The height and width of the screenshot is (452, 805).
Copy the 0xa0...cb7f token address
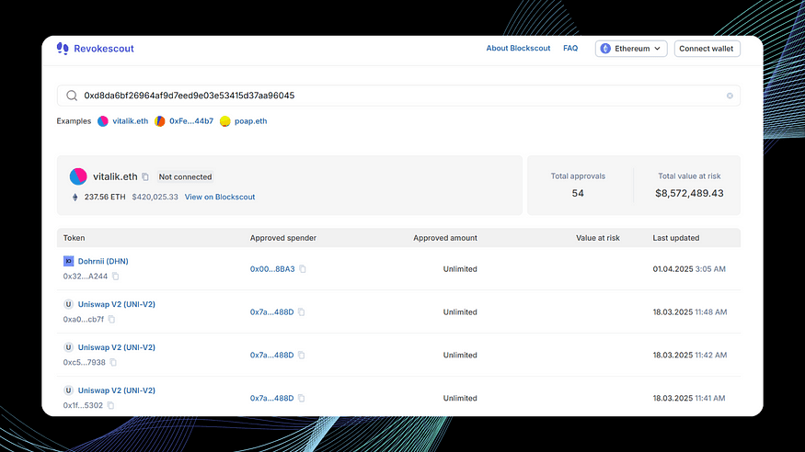111,320
